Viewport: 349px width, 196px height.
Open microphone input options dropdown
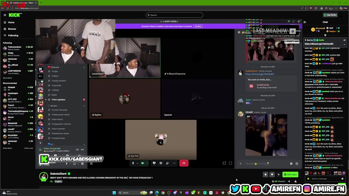click(137, 163)
